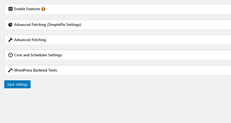Click the sliders icon beside Enable Features

[11, 9]
